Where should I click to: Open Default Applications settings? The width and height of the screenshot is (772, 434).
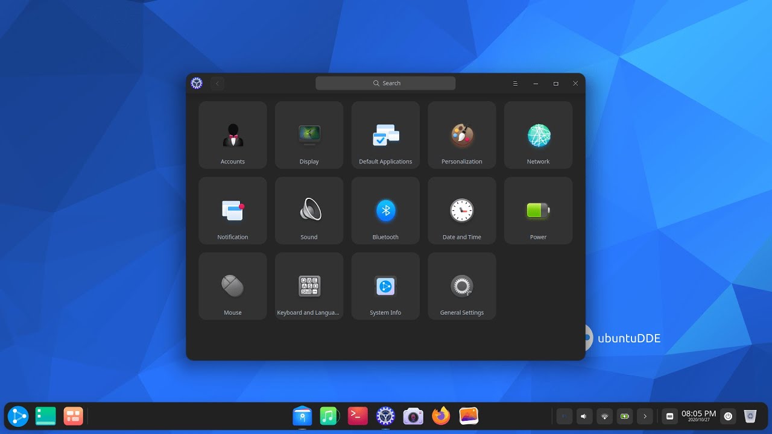click(x=385, y=135)
